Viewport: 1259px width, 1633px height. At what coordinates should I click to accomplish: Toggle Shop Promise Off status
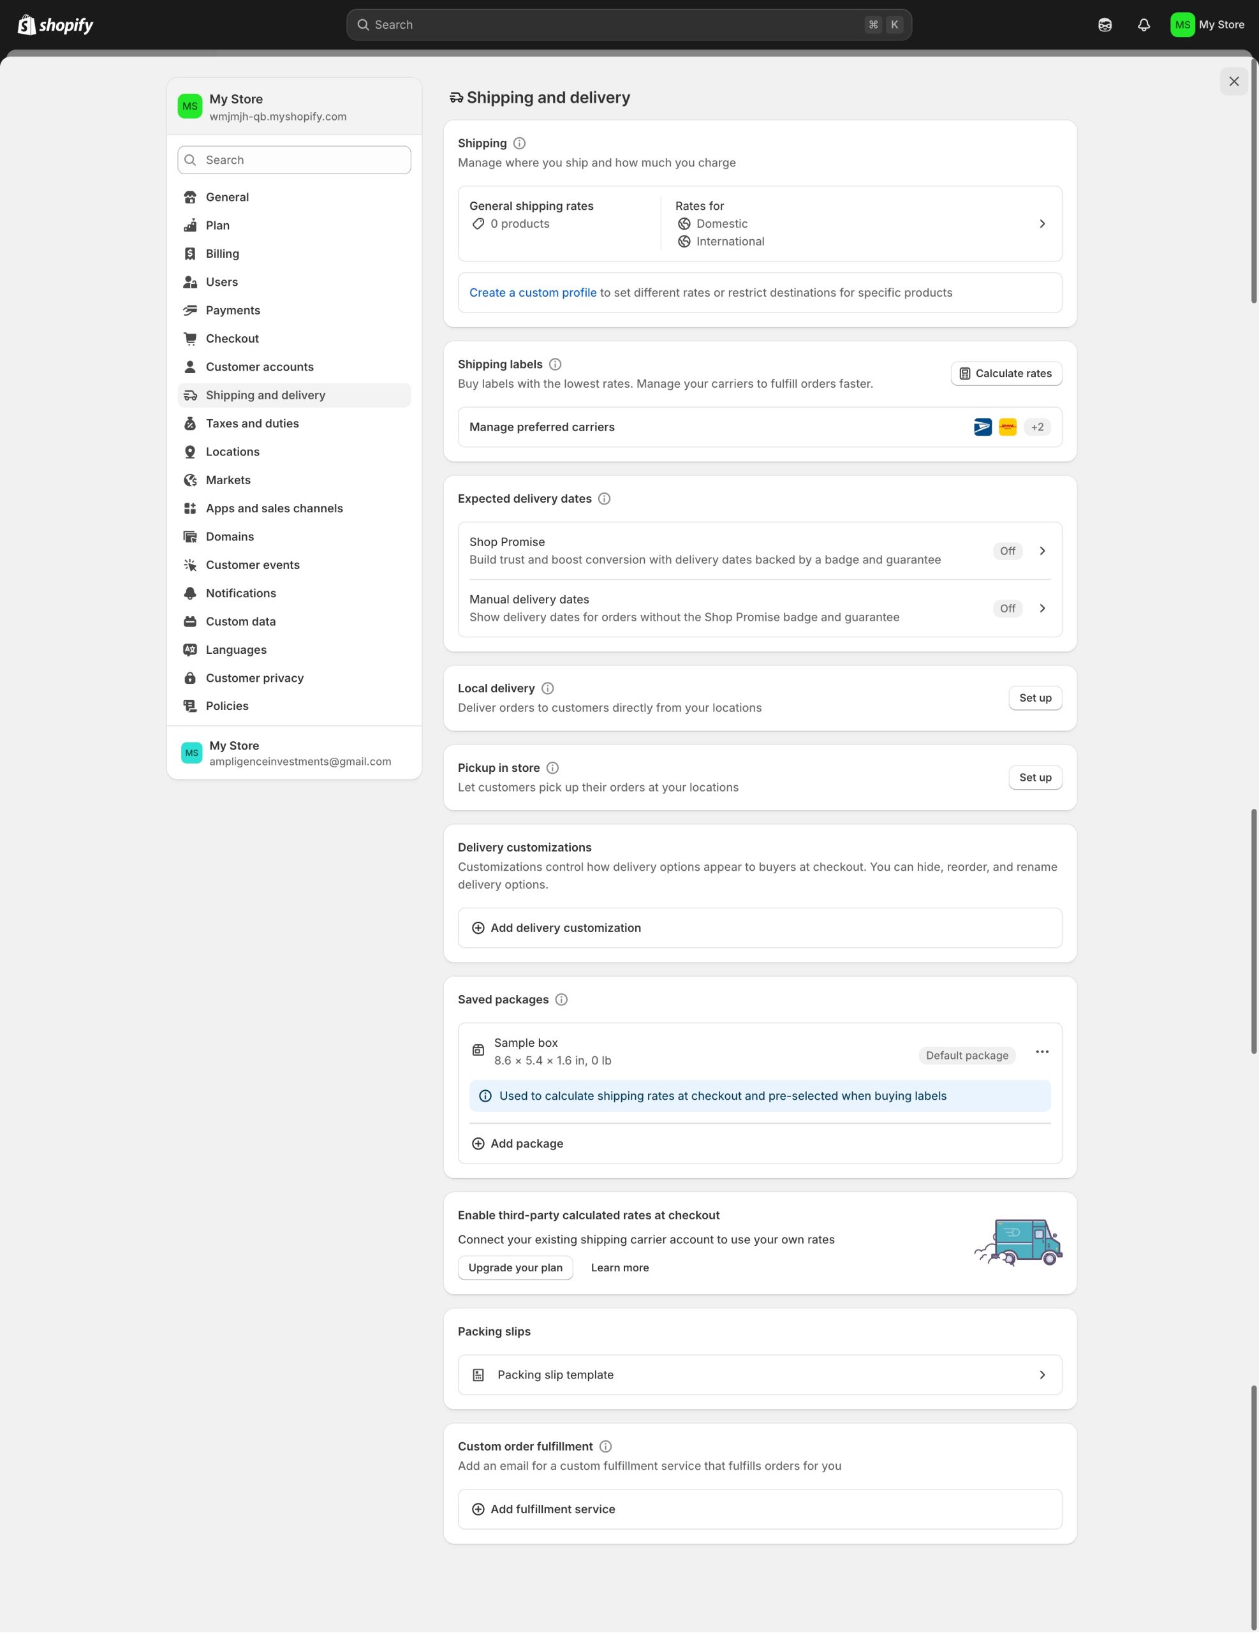pyautogui.click(x=1007, y=551)
